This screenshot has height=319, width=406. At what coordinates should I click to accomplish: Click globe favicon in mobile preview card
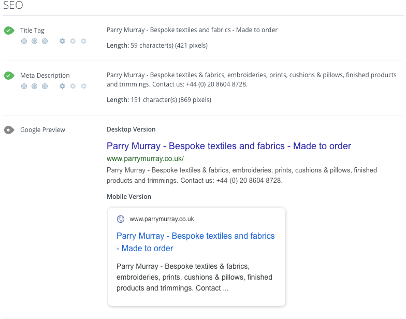pyautogui.click(x=121, y=219)
